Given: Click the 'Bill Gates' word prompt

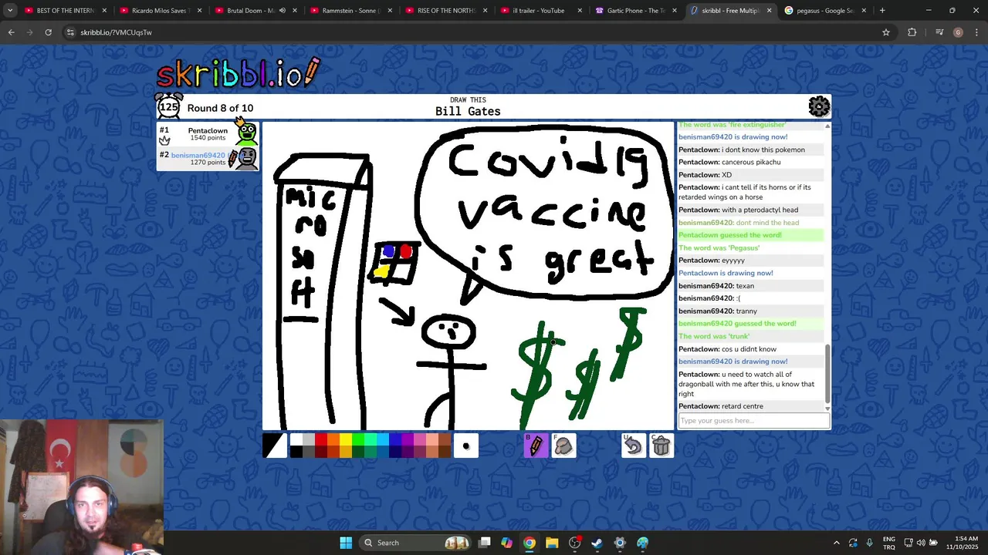Looking at the screenshot, I should pos(468,111).
